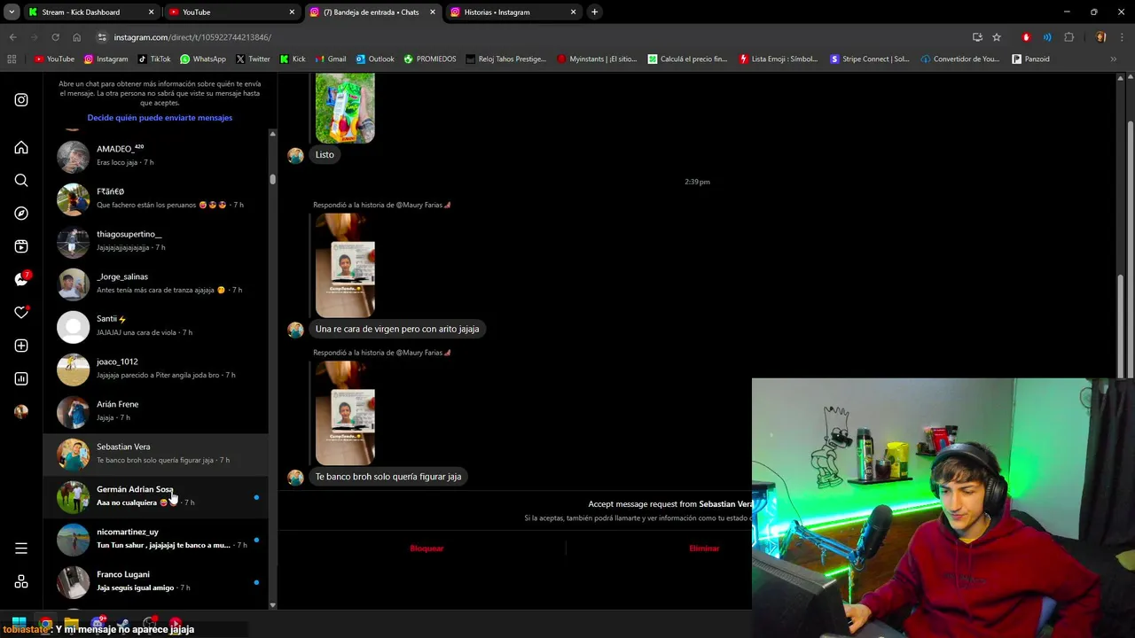
Task: Open the Meta apps icon
Action: (21, 581)
